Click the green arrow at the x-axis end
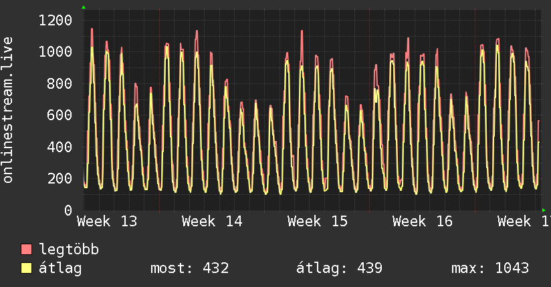The width and height of the screenshot is (551, 287). [544, 210]
